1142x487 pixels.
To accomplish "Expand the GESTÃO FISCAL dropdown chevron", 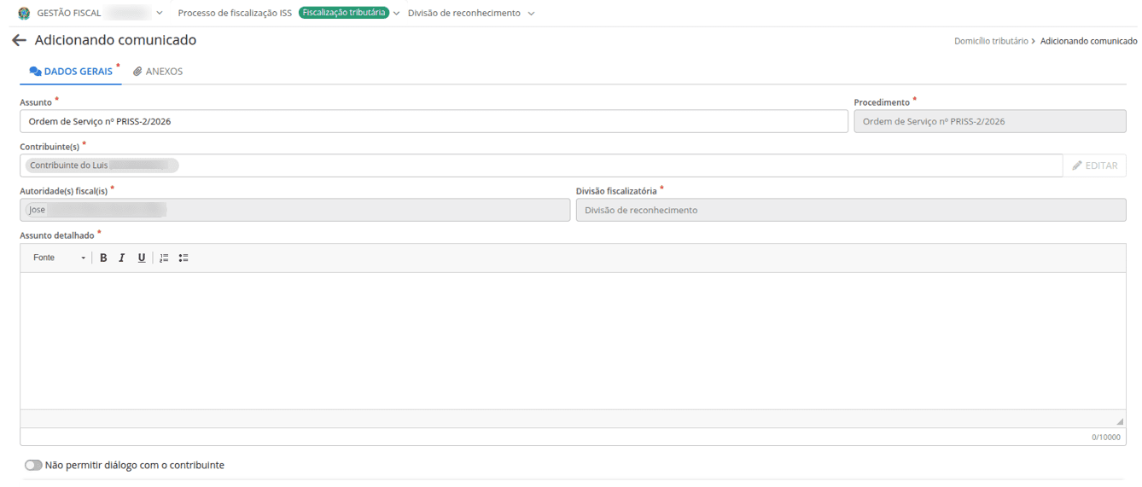I will (x=160, y=14).
